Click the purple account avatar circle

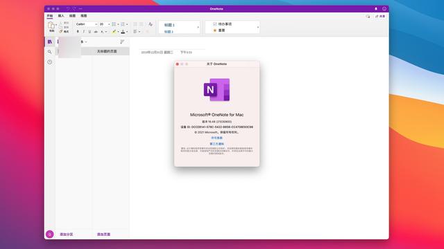point(49,234)
